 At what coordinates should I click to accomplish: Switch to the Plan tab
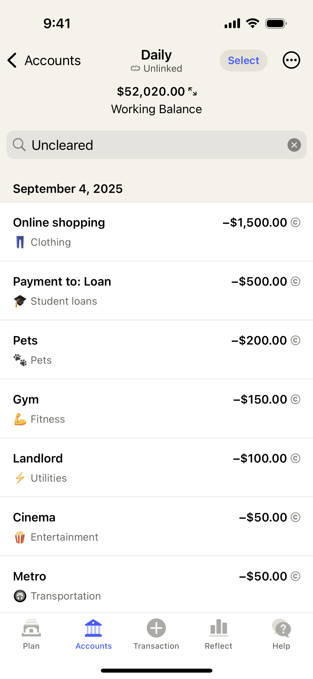pyautogui.click(x=31, y=634)
